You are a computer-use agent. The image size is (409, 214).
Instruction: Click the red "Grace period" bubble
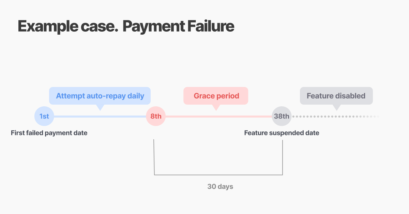point(216,96)
